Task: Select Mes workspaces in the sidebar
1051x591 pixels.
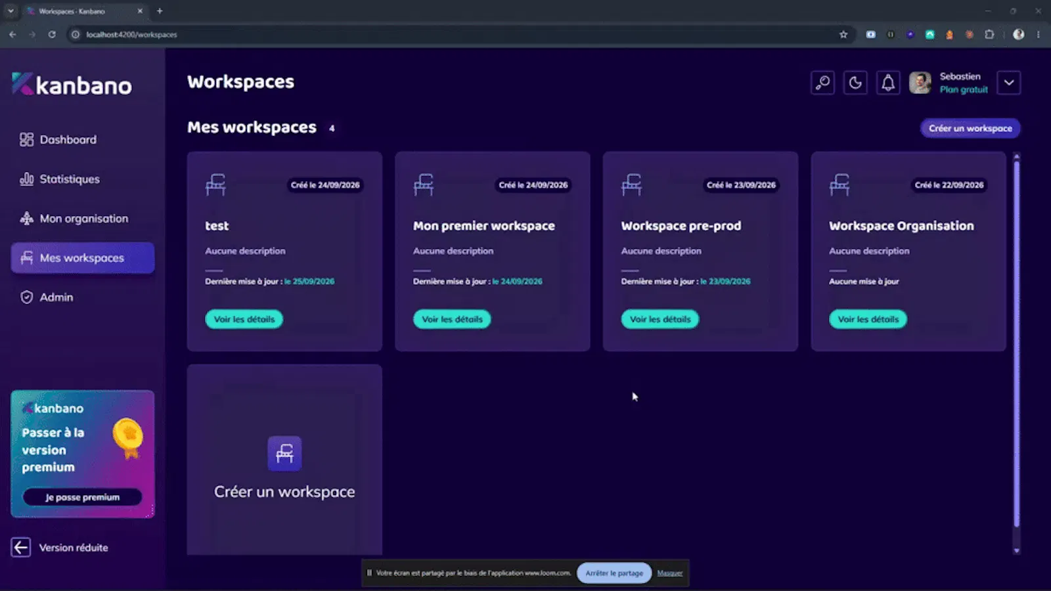Action: (83, 258)
